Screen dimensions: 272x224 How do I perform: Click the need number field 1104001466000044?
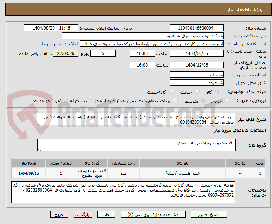tap(197, 28)
